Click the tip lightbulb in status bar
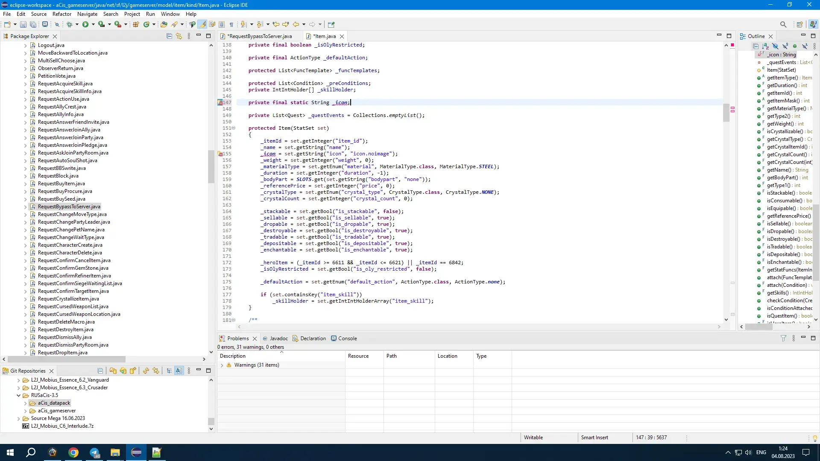Image resolution: width=820 pixels, height=461 pixels. (815, 438)
